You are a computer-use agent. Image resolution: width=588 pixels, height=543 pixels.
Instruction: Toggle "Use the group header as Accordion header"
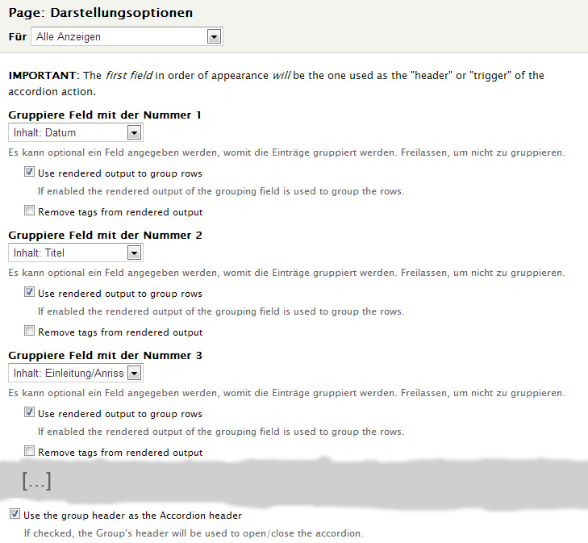tap(15, 514)
